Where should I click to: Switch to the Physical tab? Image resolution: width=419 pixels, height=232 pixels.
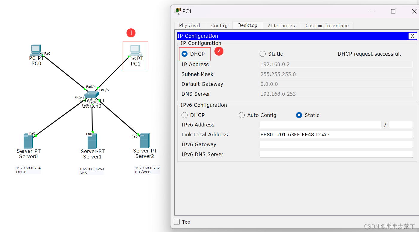click(x=190, y=25)
